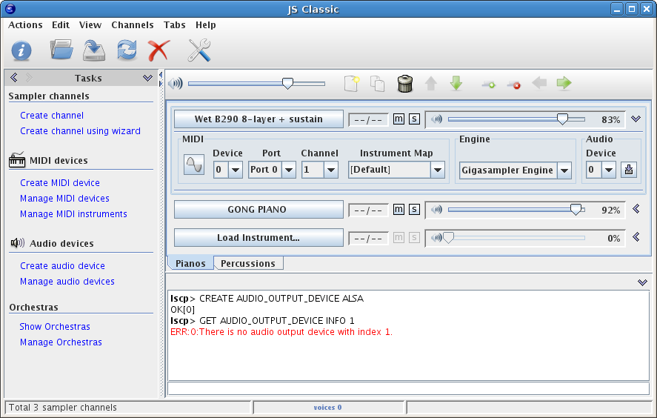Click the audio device settings icon button

(629, 170)
